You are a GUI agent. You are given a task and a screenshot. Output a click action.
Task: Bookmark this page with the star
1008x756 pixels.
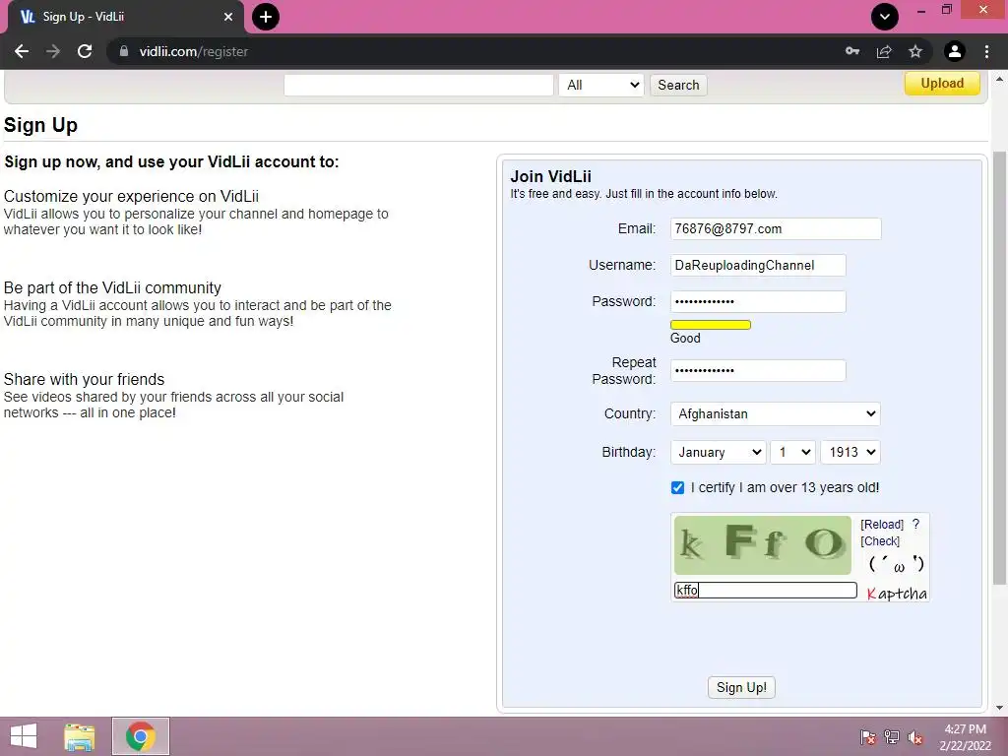pyautogui.click(x=915, y=51)
